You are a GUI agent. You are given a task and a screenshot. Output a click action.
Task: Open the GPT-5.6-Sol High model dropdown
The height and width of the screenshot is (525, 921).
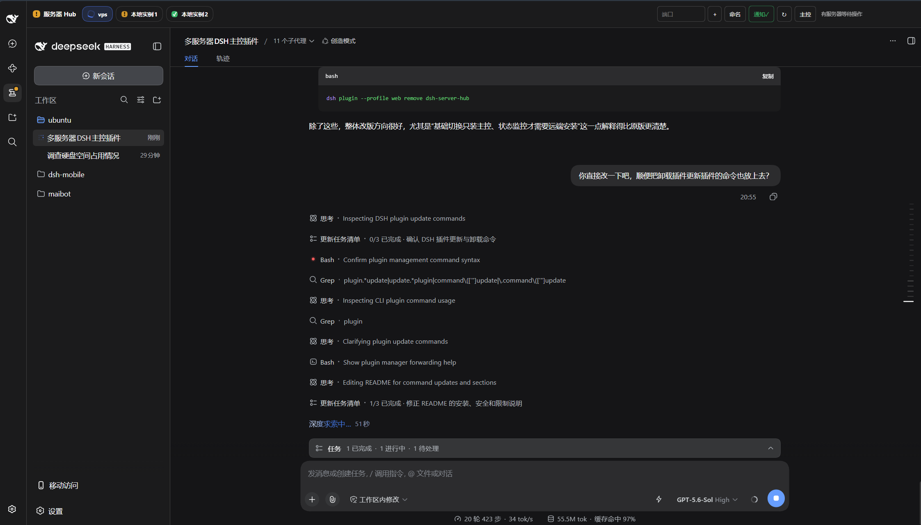707,499
